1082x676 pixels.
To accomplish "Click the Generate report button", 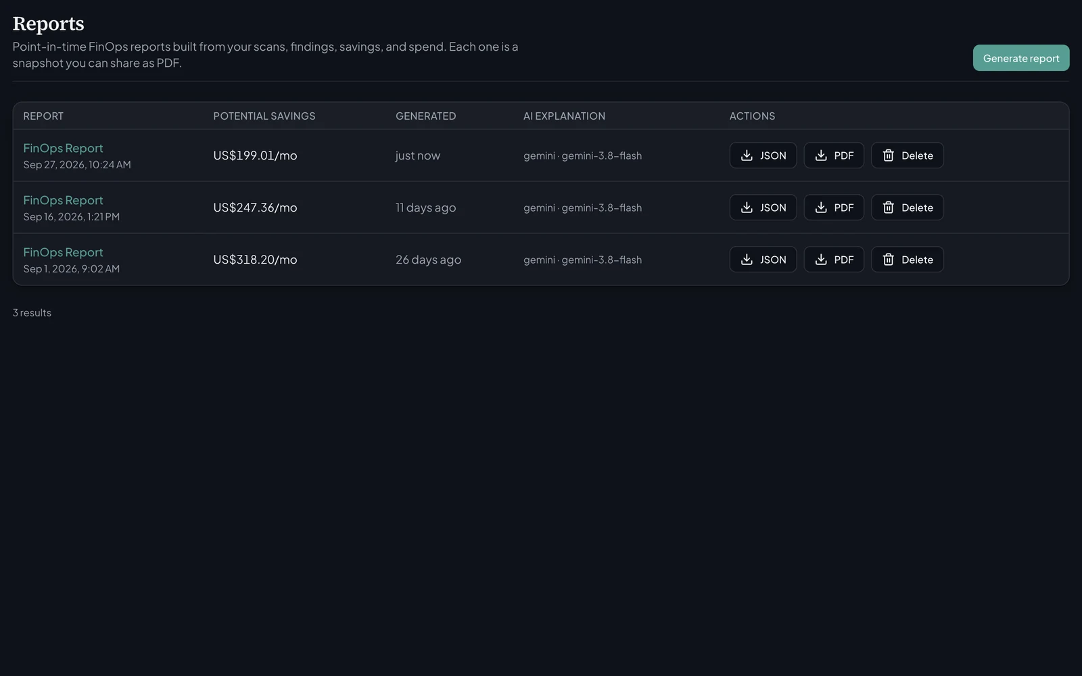I will pos(1021,58).
